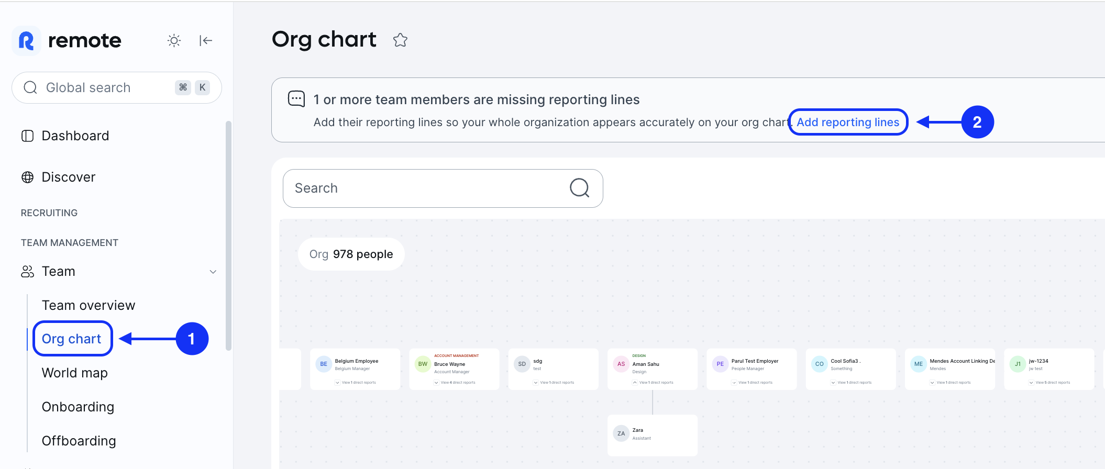The image size is (1105, 469).
Task: Click the Belgium Employee name text
Action: click(x=357, y=361)
